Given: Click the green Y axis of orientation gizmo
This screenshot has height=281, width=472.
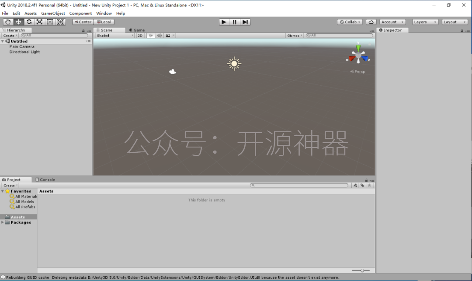Looking at the screenshot, I should pos(358,48).
